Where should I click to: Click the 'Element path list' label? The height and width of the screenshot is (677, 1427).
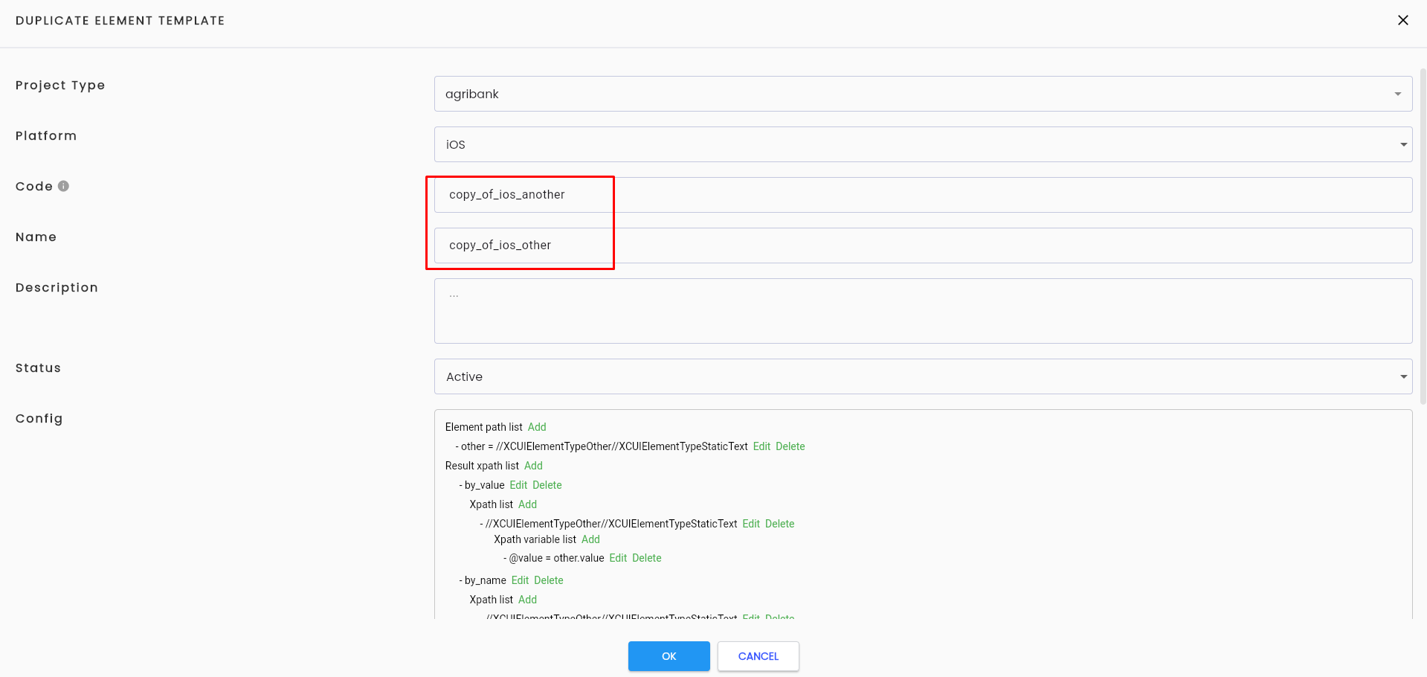pyautogui.click(x=483, y=427)
